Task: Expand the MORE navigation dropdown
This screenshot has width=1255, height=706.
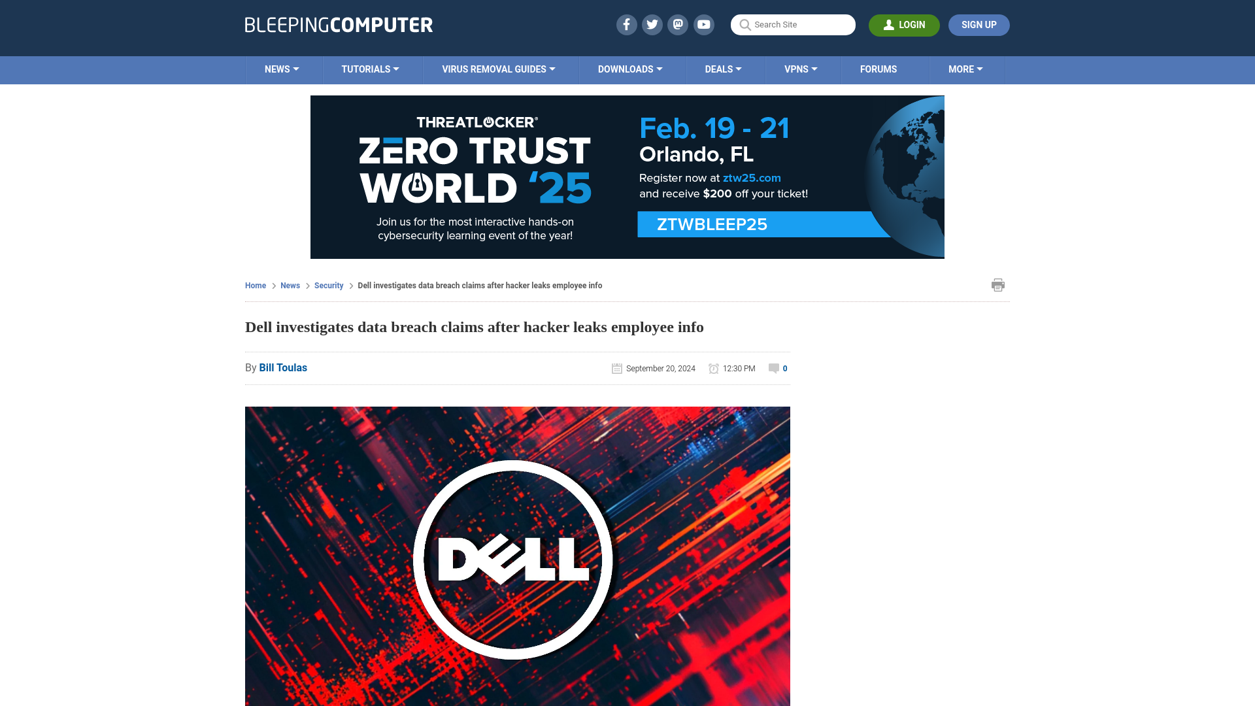Action: tap(965, 69)
